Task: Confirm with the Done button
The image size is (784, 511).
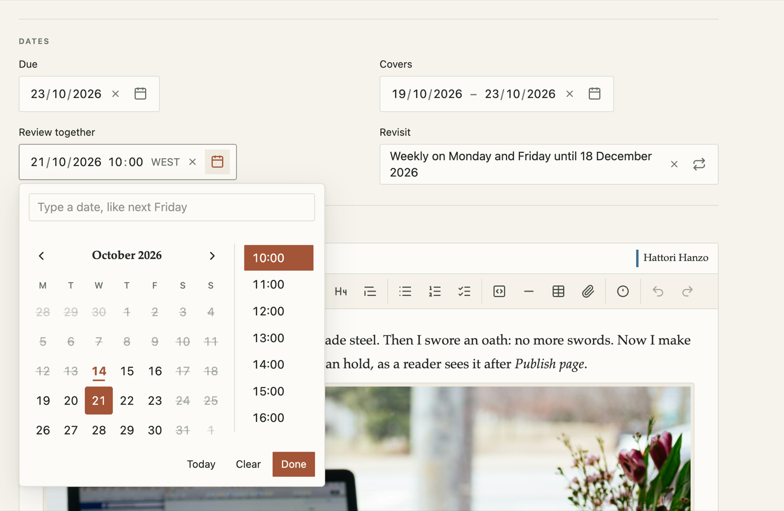Action: pos(294,464)
